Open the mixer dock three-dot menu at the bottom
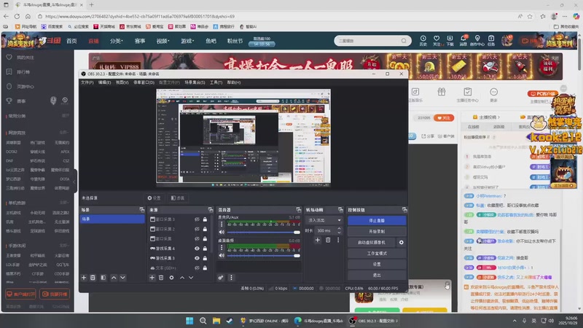This screenshot has height=328, width=583. (231, 278)
